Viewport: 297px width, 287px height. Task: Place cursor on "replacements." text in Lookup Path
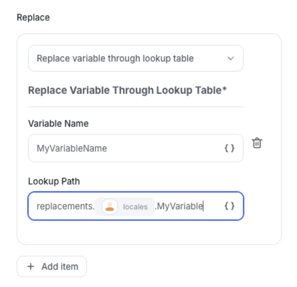[x=66, y=207]
